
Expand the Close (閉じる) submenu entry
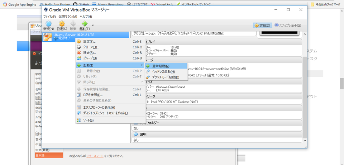(x=111, y=82)
